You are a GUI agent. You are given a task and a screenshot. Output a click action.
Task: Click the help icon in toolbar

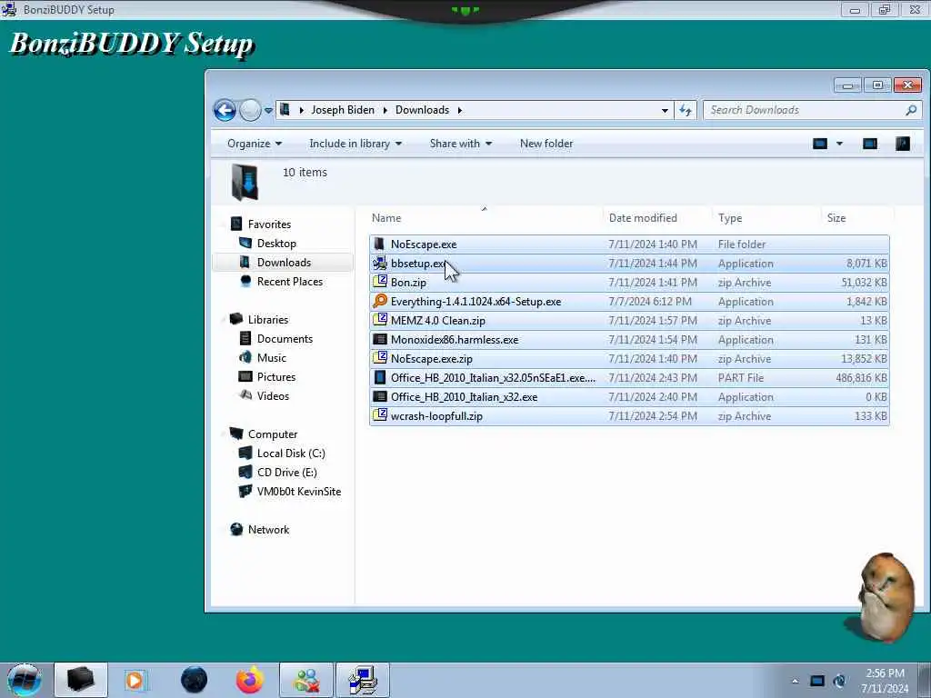coord(903,144)
